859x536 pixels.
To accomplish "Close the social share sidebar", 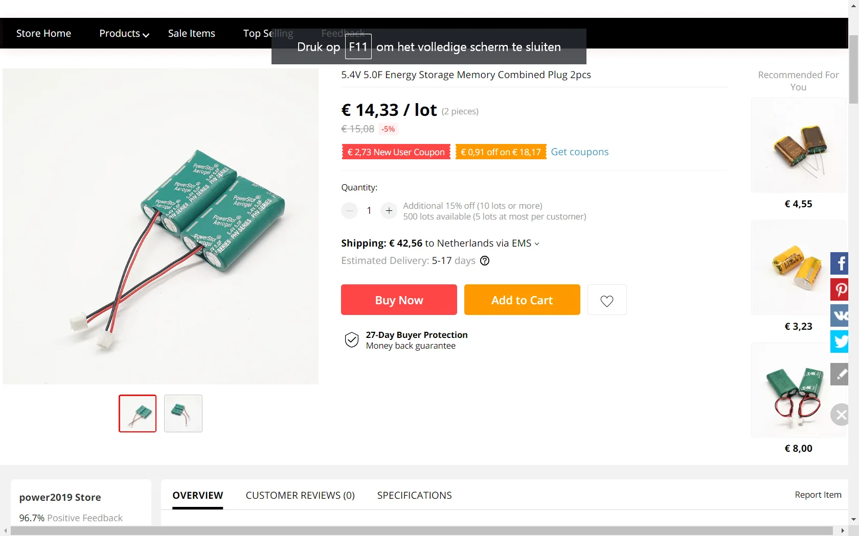I will (840, 415).
